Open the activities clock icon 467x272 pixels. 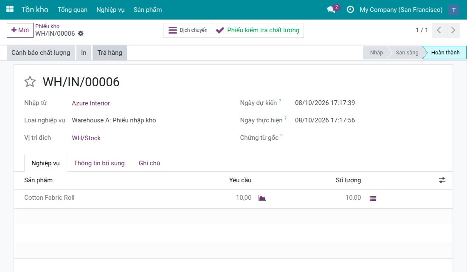(350, 9)
